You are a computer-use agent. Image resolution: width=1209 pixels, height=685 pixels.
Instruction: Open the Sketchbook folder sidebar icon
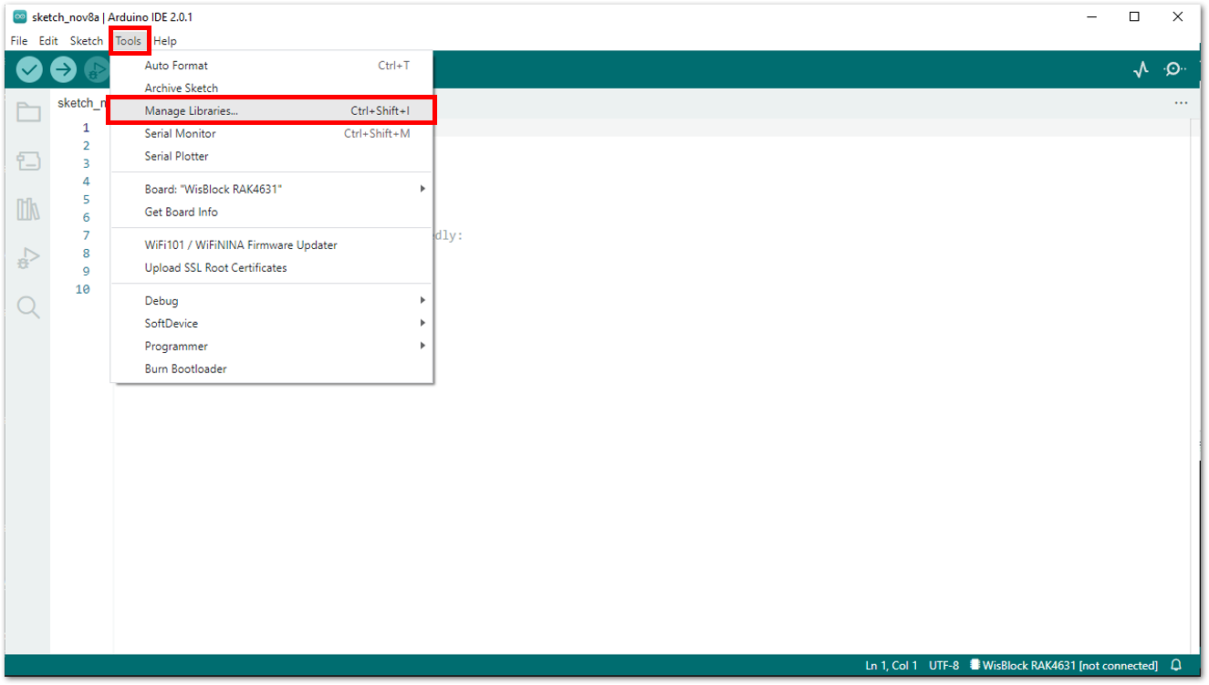(x=28, y=112)
